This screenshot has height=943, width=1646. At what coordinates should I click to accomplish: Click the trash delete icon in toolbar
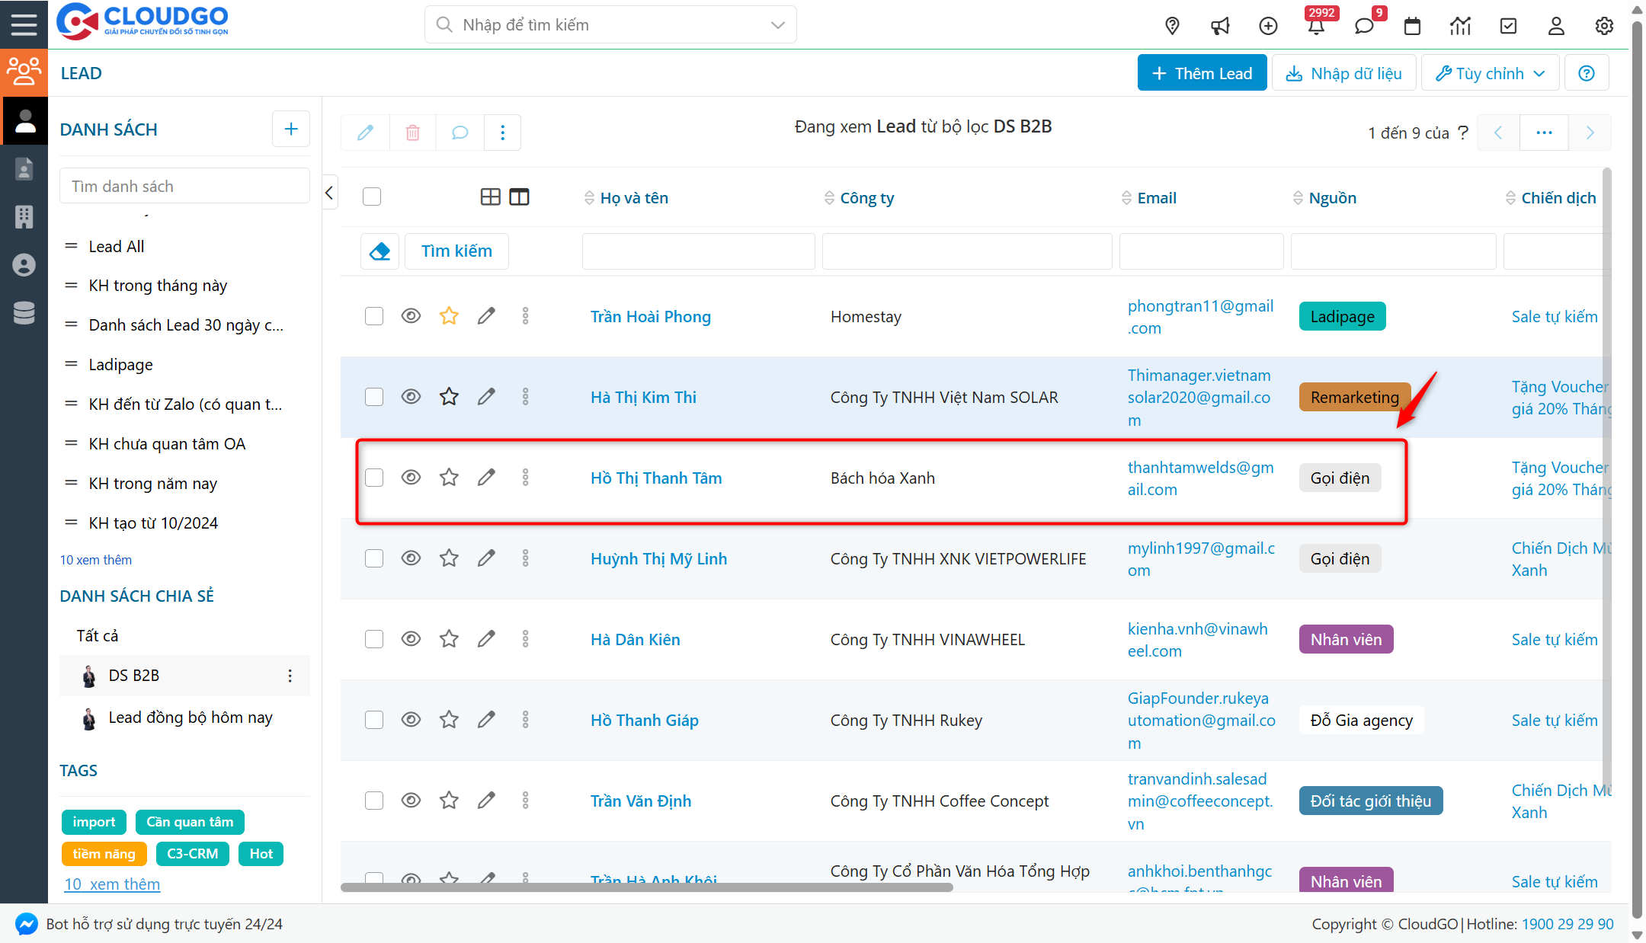click(412, 133)
